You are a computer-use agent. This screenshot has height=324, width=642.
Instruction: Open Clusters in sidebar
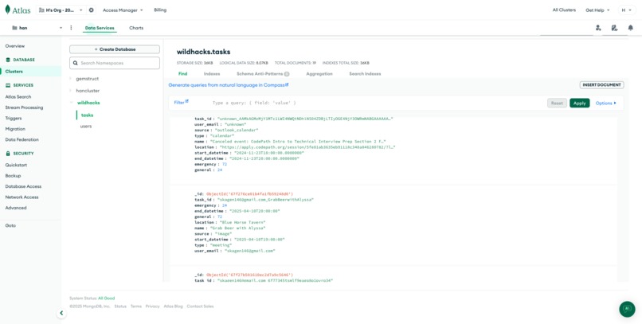pyautogui.click(x=14, y=71)
